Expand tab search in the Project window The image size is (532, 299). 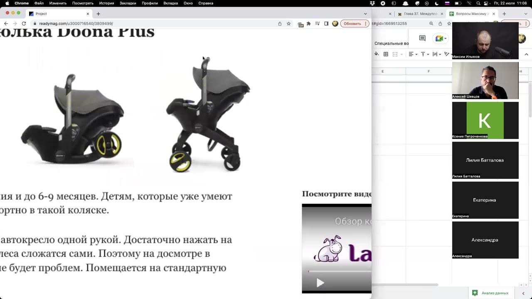pyautogui.click(x=365, y=14)
